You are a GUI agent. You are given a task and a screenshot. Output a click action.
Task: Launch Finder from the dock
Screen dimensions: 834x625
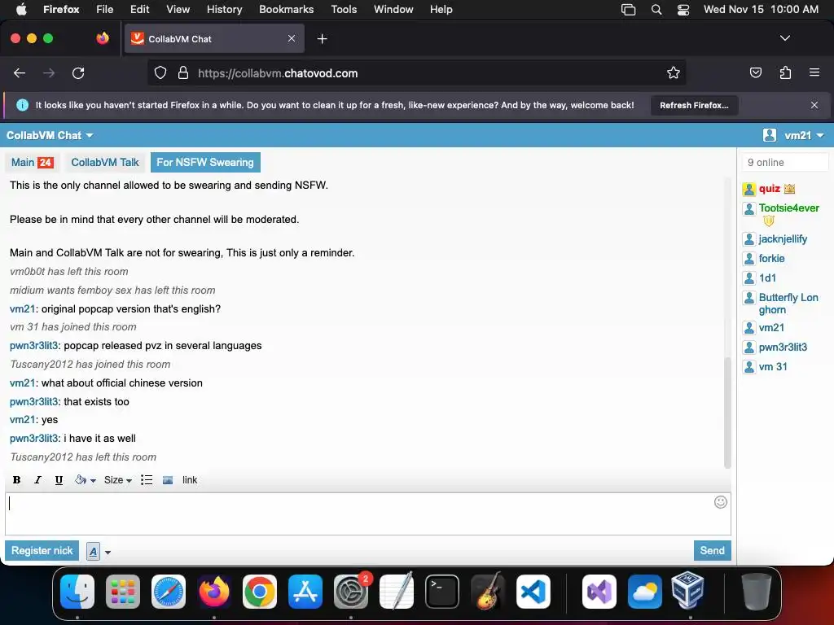77,592
